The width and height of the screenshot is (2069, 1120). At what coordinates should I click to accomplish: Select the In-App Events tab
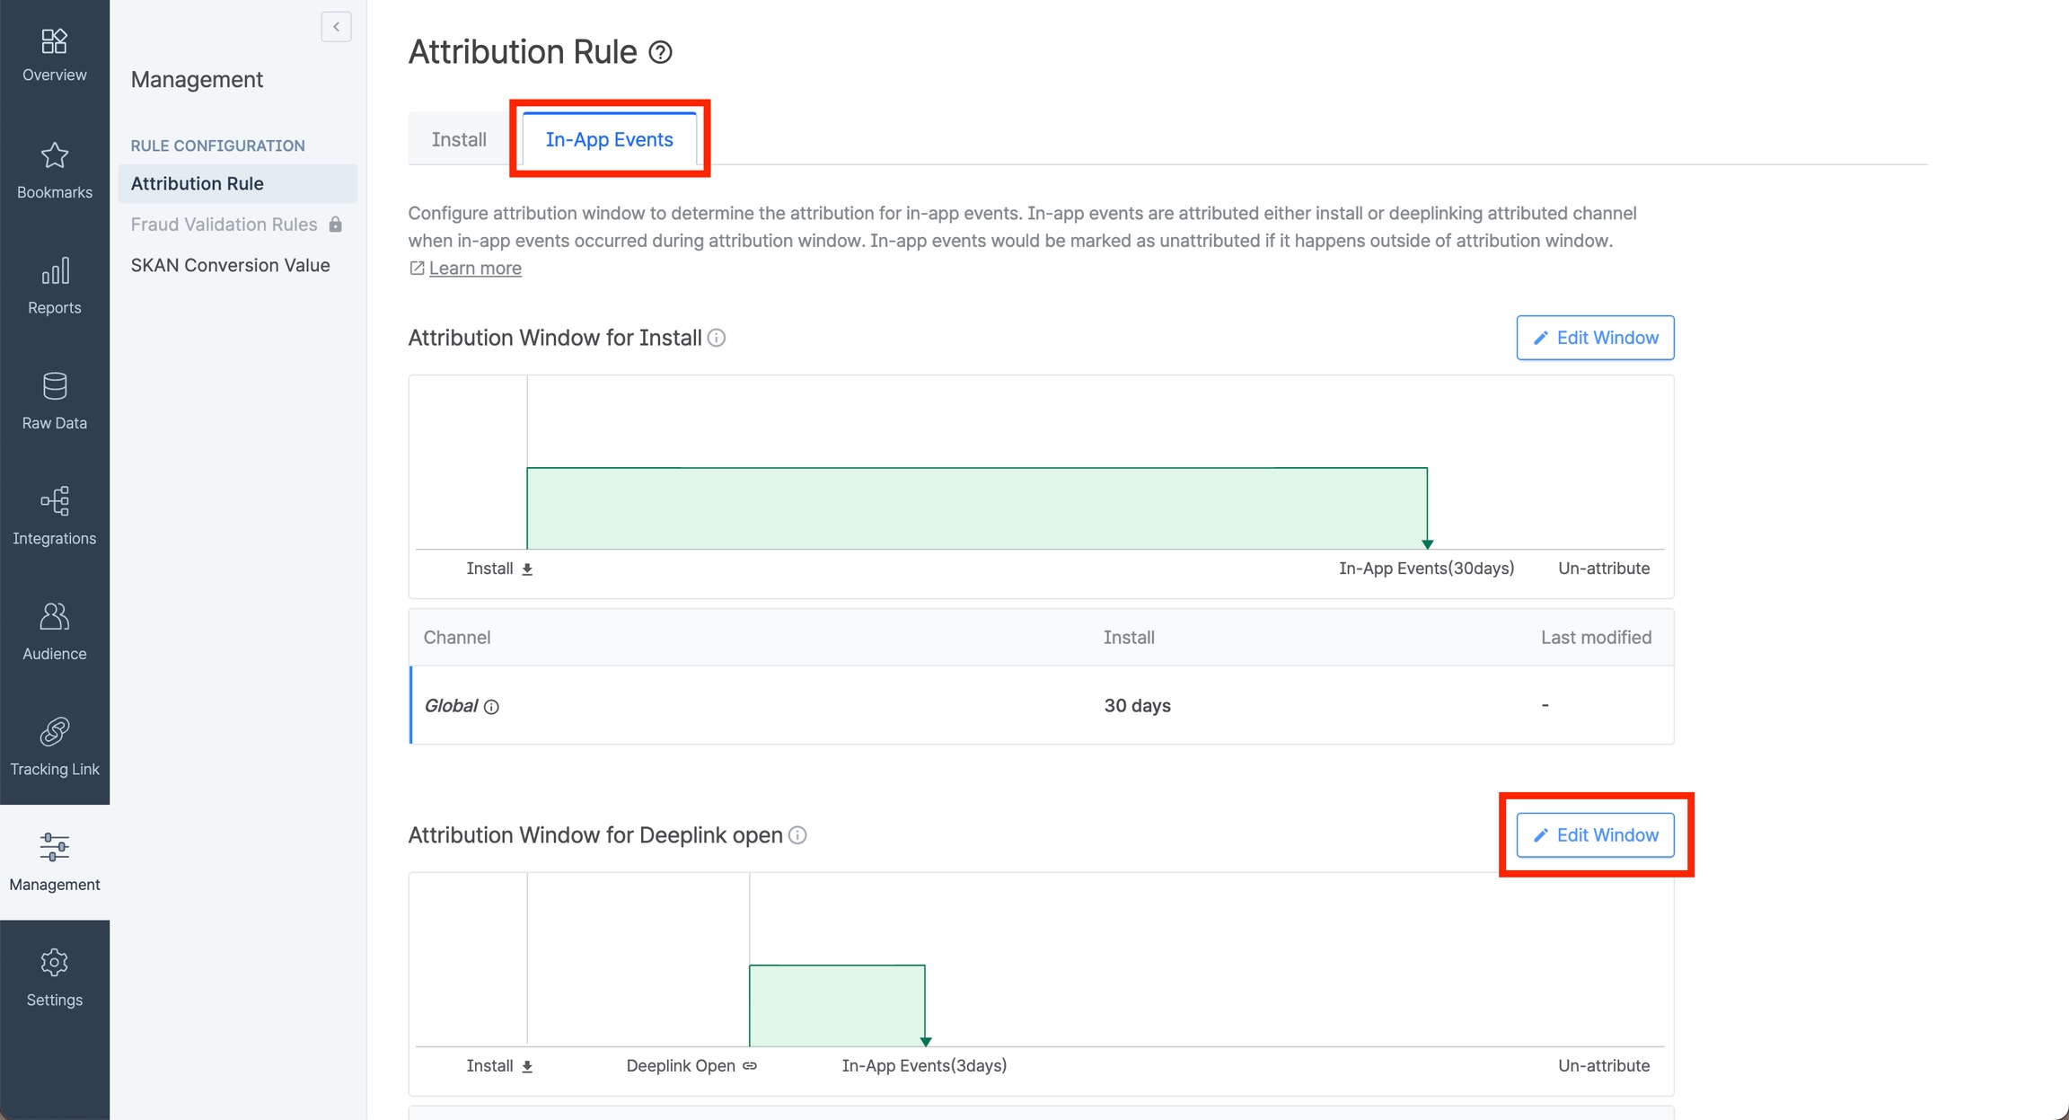[x=609, y=139]
